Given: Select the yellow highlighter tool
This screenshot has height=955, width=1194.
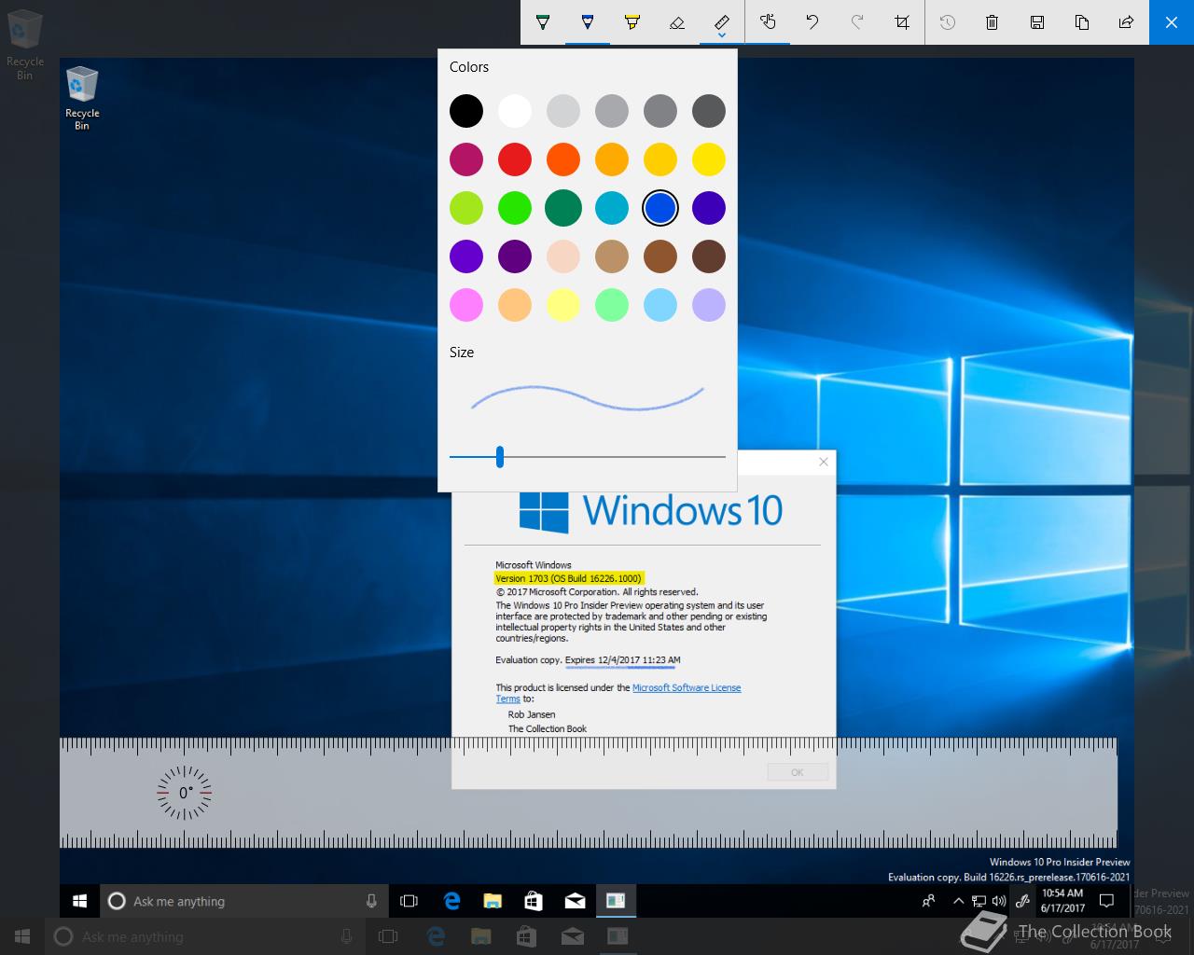Looking at the screenshot, I should pyautogui.click(x=632, y=22).
